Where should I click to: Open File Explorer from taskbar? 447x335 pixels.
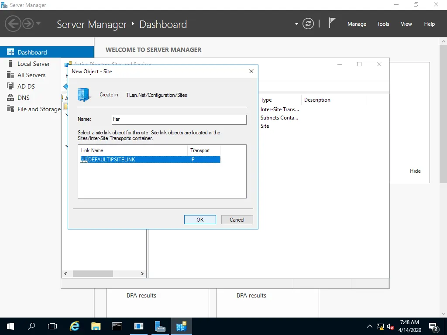[x=96, y=326]
